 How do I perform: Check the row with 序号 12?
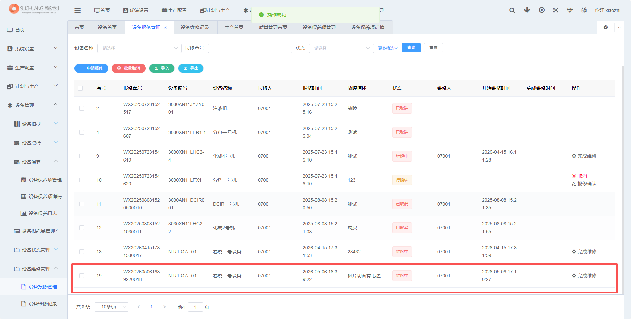[82, 228]
